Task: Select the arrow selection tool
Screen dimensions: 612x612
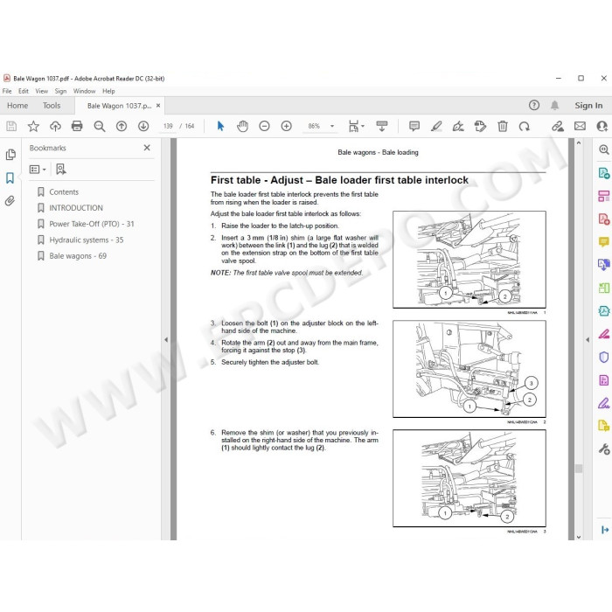Action: tap(220, 126)
